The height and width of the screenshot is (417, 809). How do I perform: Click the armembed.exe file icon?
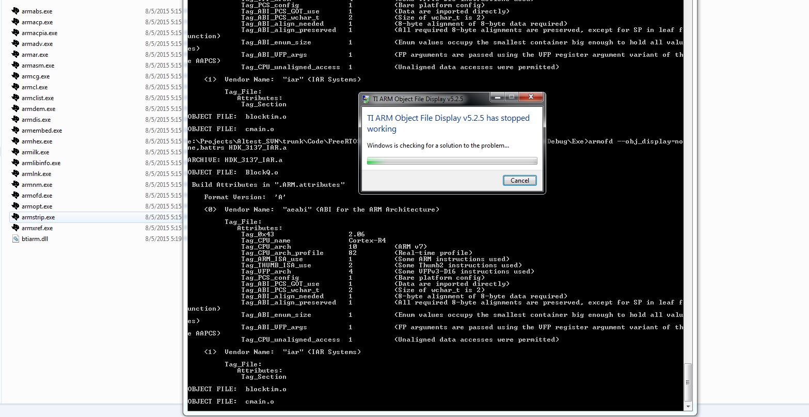[16, 131]
